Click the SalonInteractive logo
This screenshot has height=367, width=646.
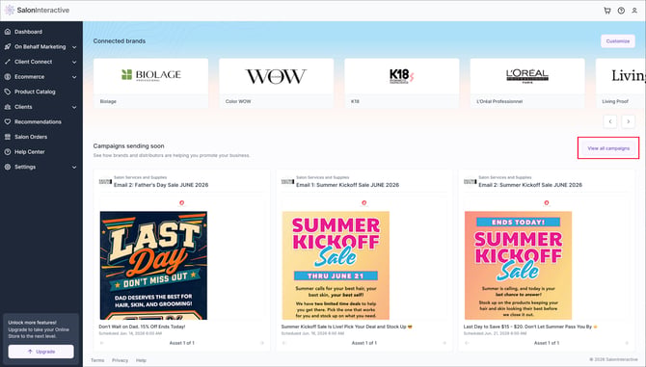click(37, 10)
